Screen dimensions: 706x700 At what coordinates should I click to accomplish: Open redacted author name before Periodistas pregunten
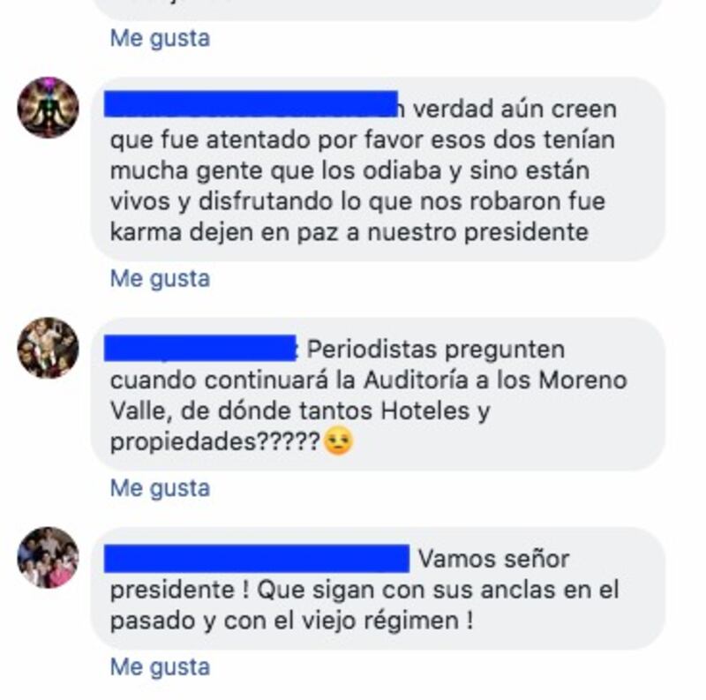tap(200, 348)
